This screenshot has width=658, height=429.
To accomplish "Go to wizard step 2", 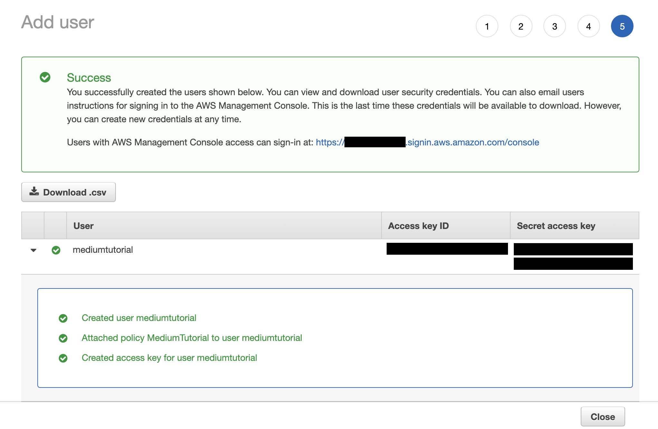I will (x=521, y=26).
